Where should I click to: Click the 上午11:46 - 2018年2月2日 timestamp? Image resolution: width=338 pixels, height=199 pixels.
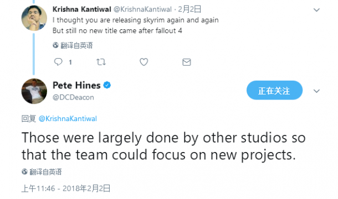(66, 188)
